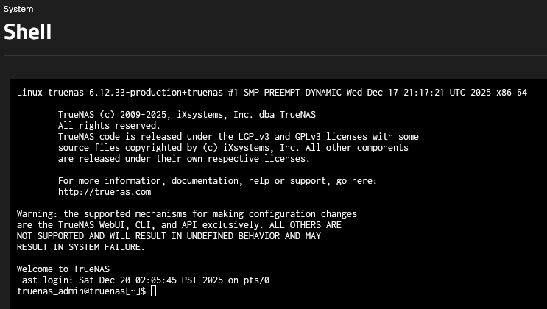Click the LGPLv3 and GPLv3 license line
This screenshot has width=547, height=309.
(x=238, y=137)
